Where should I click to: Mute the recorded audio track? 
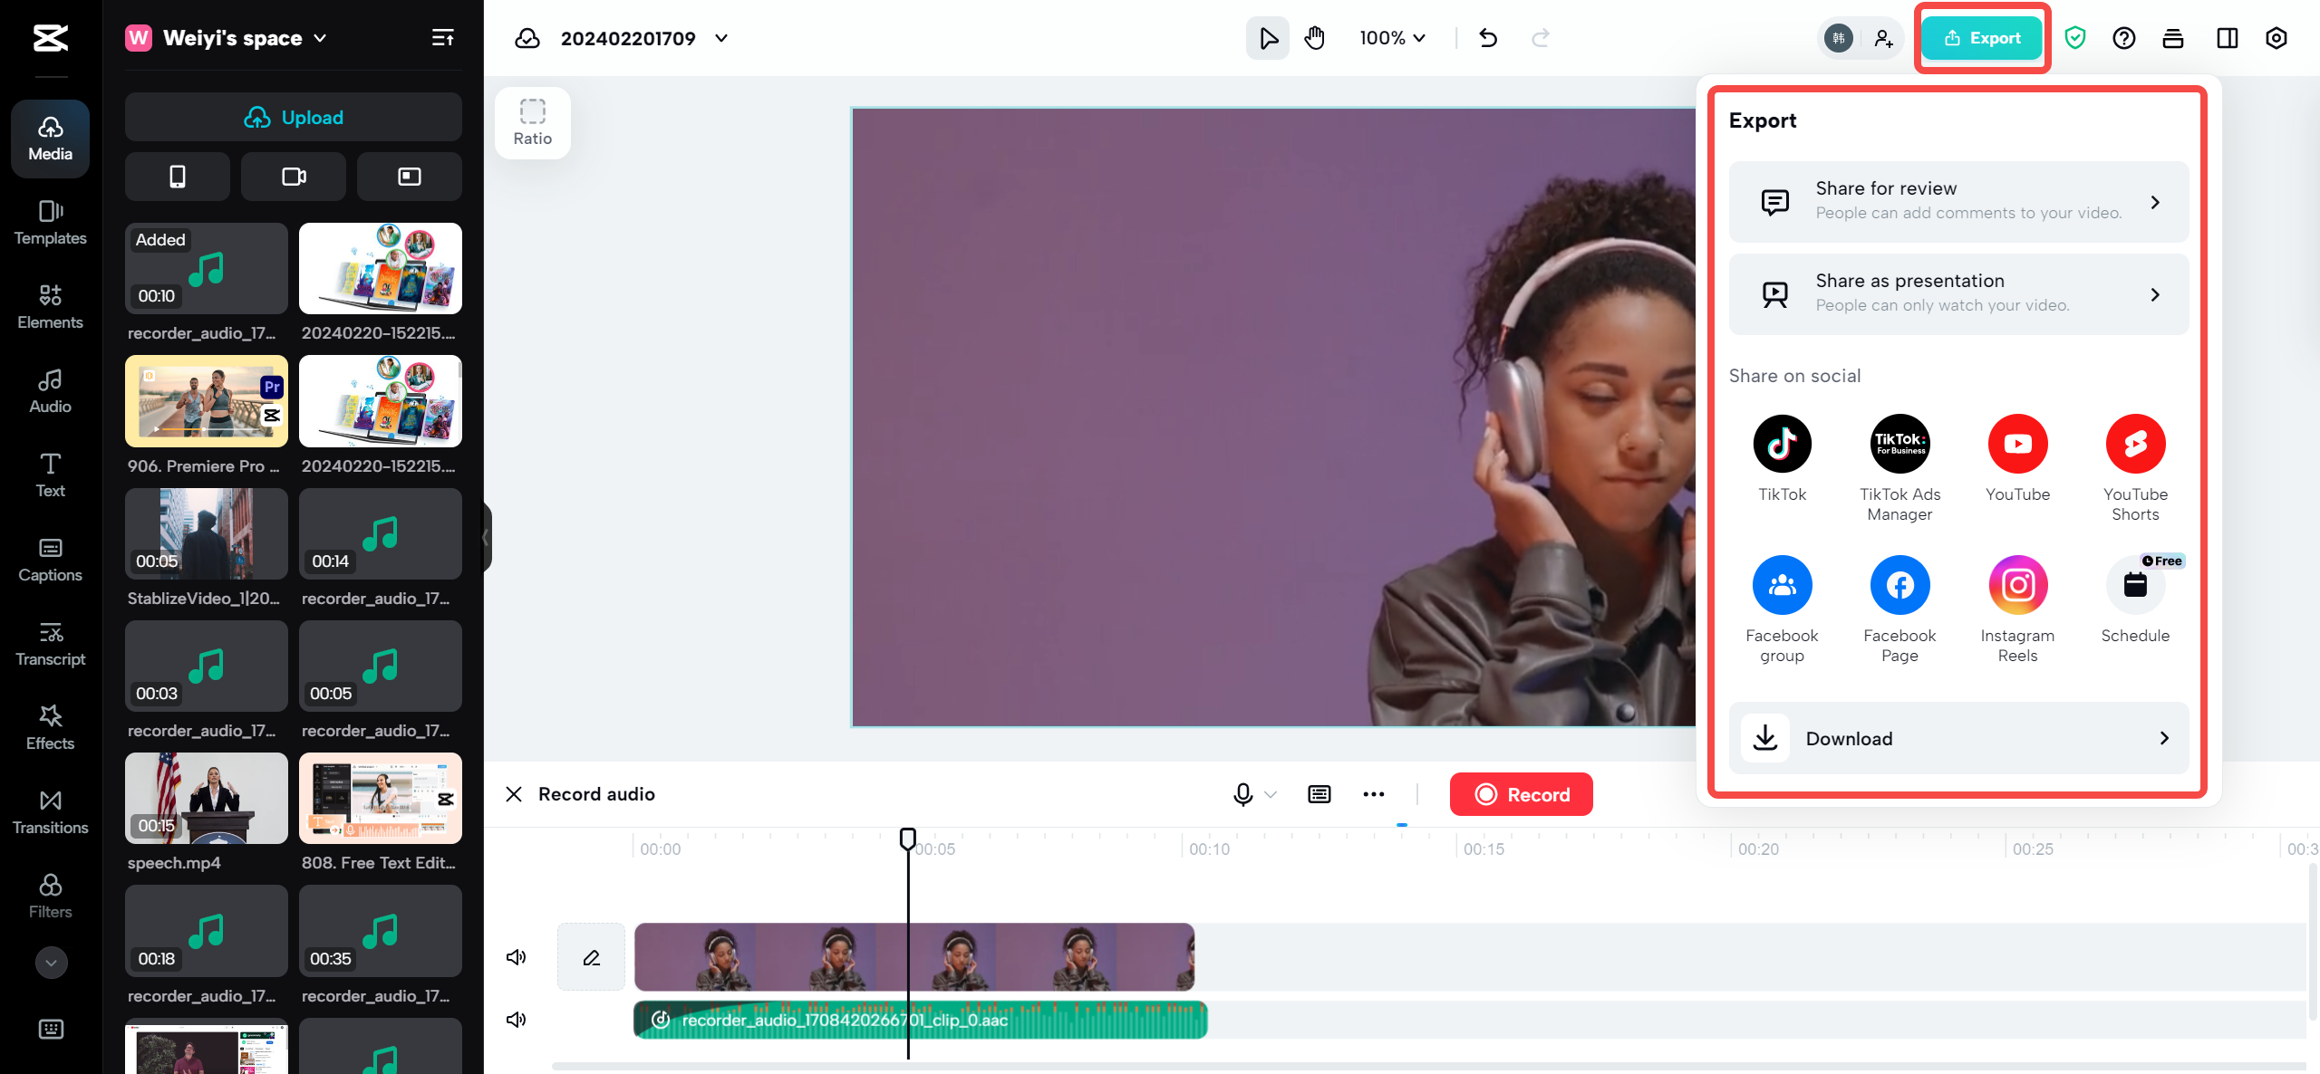point(516,1019)
